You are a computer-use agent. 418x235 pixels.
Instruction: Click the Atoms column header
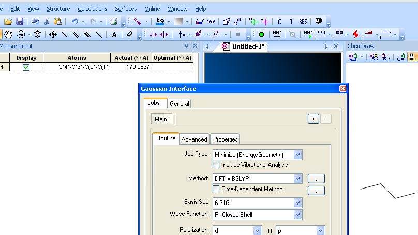coord(77,58)
